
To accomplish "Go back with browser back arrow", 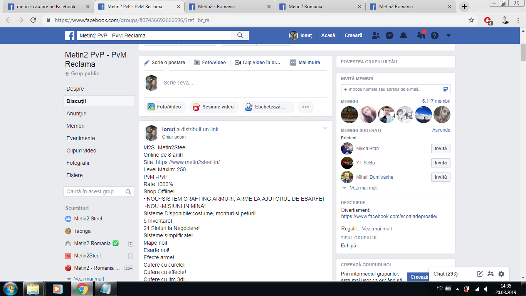I will (x=8, y=20).
